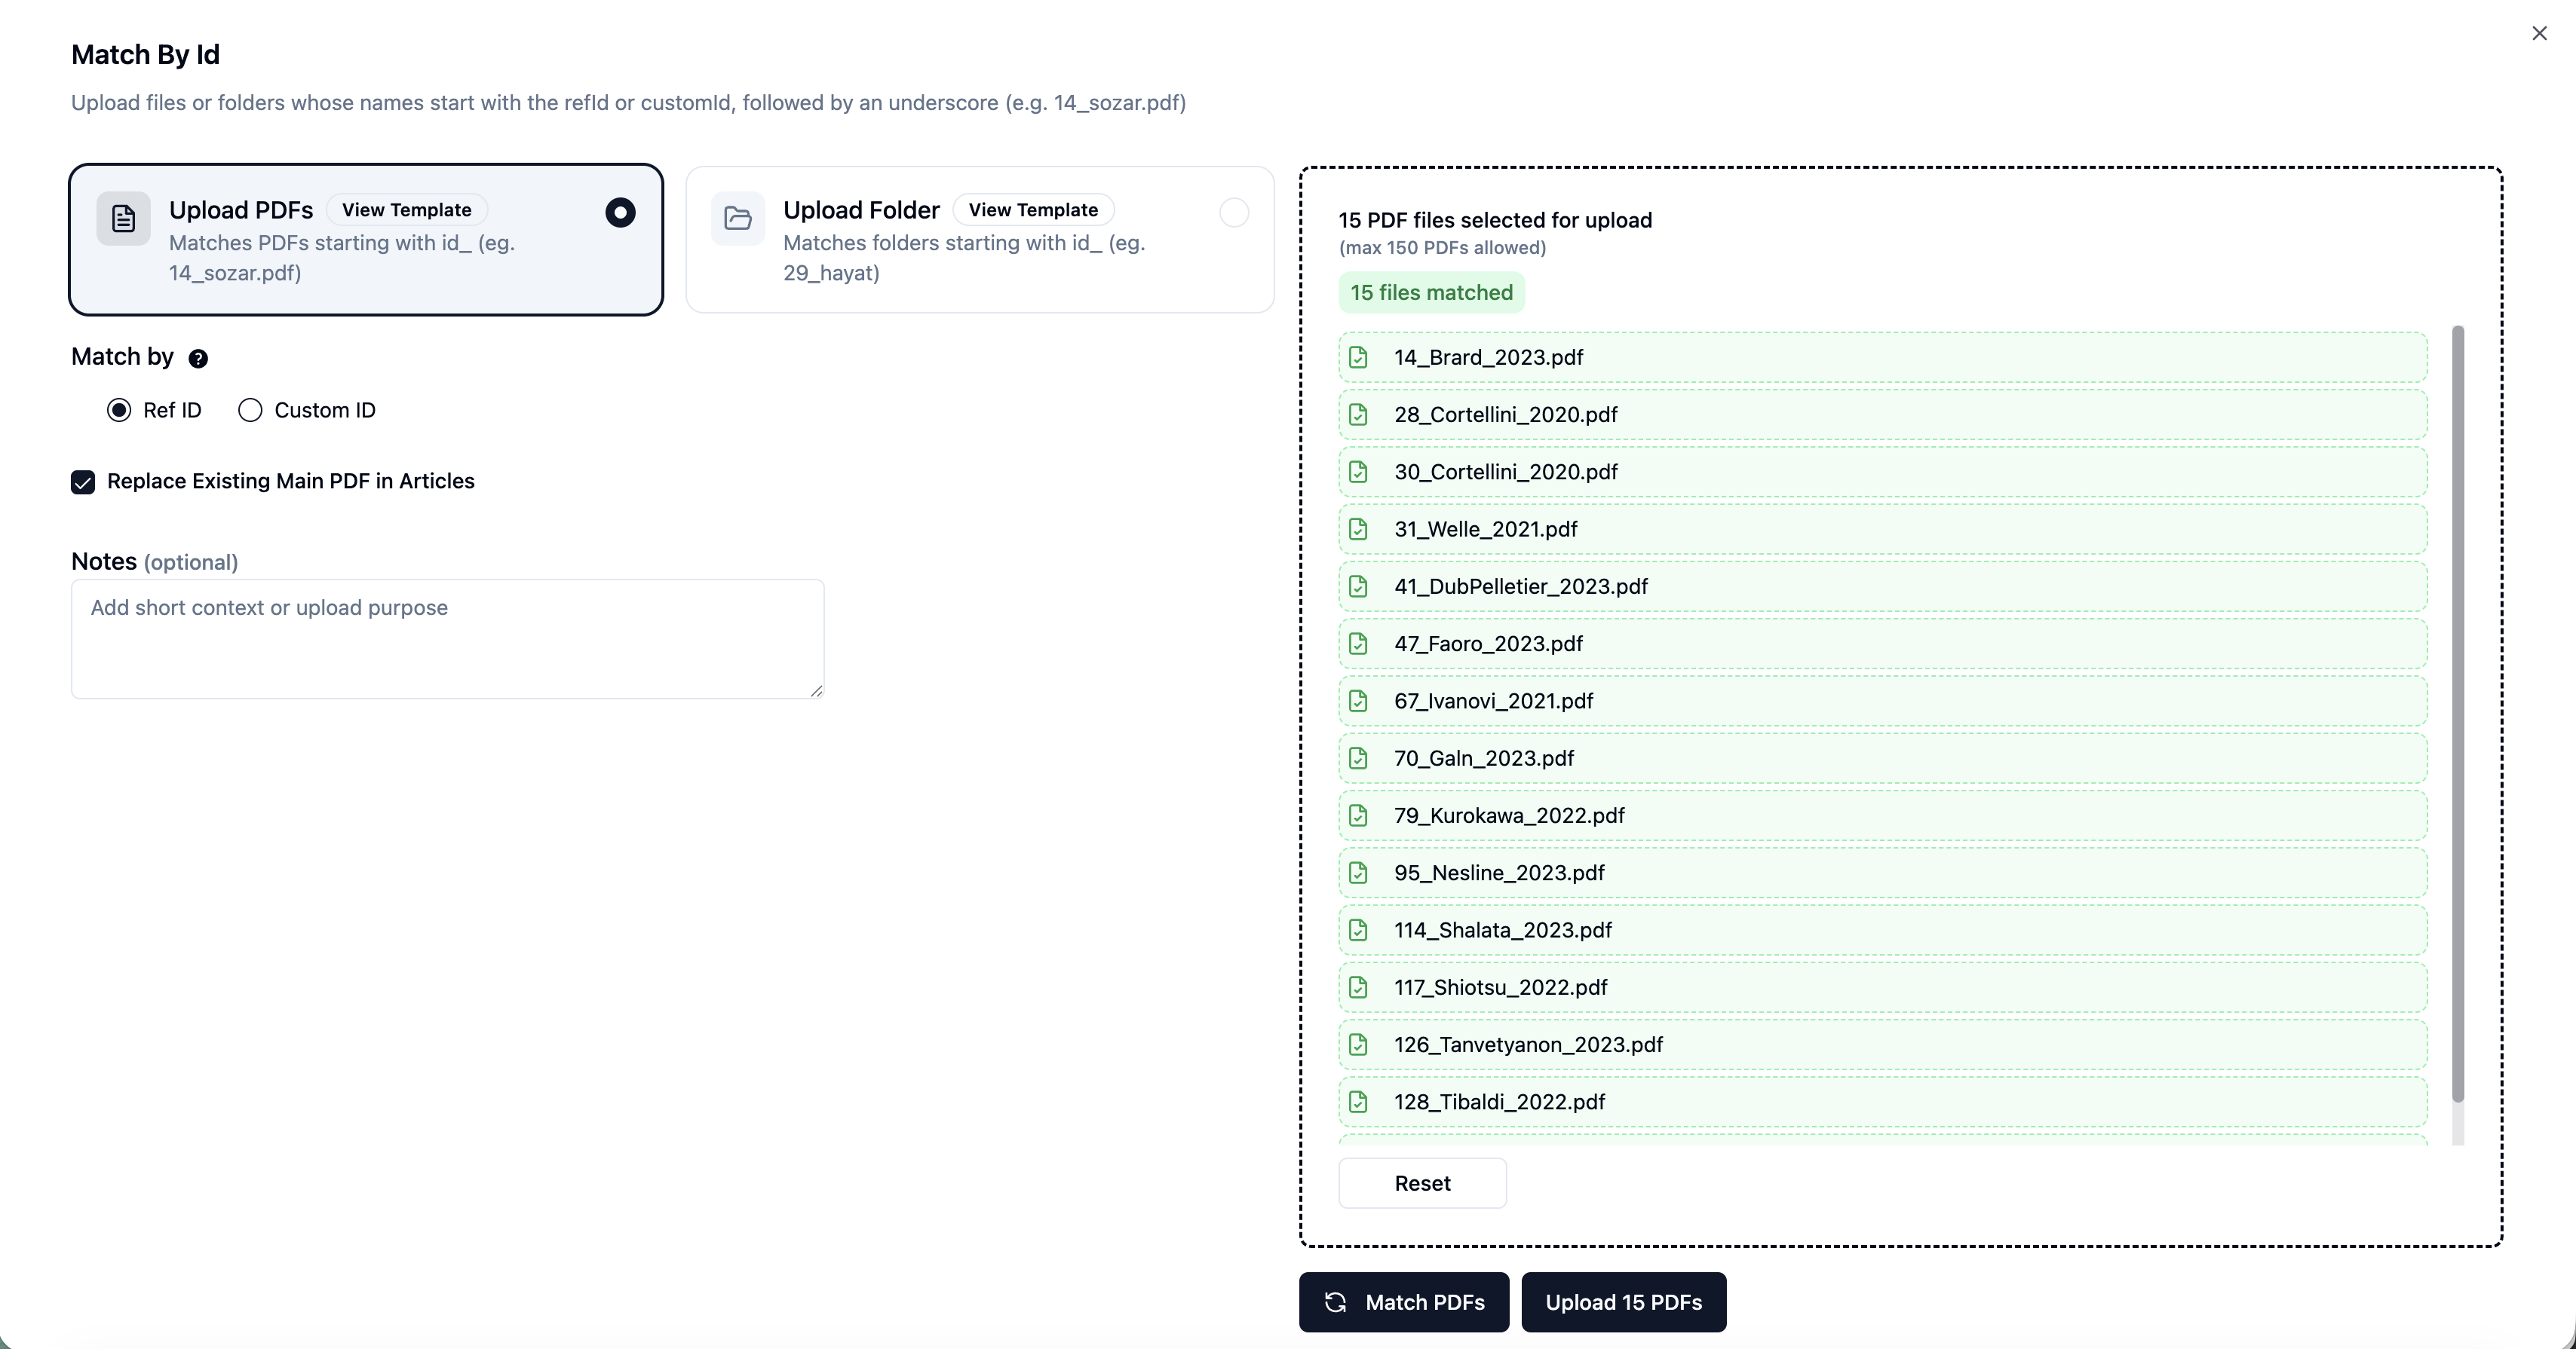2576x1349 pixels.
Task: Focus the Notes text area
Action: 447,638
